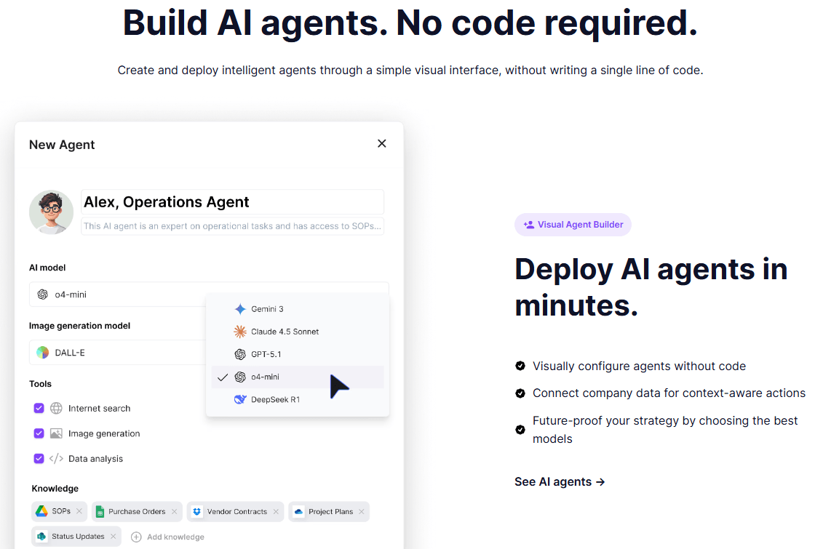Click the DALL-E colorful icon

tap(42, 353)
